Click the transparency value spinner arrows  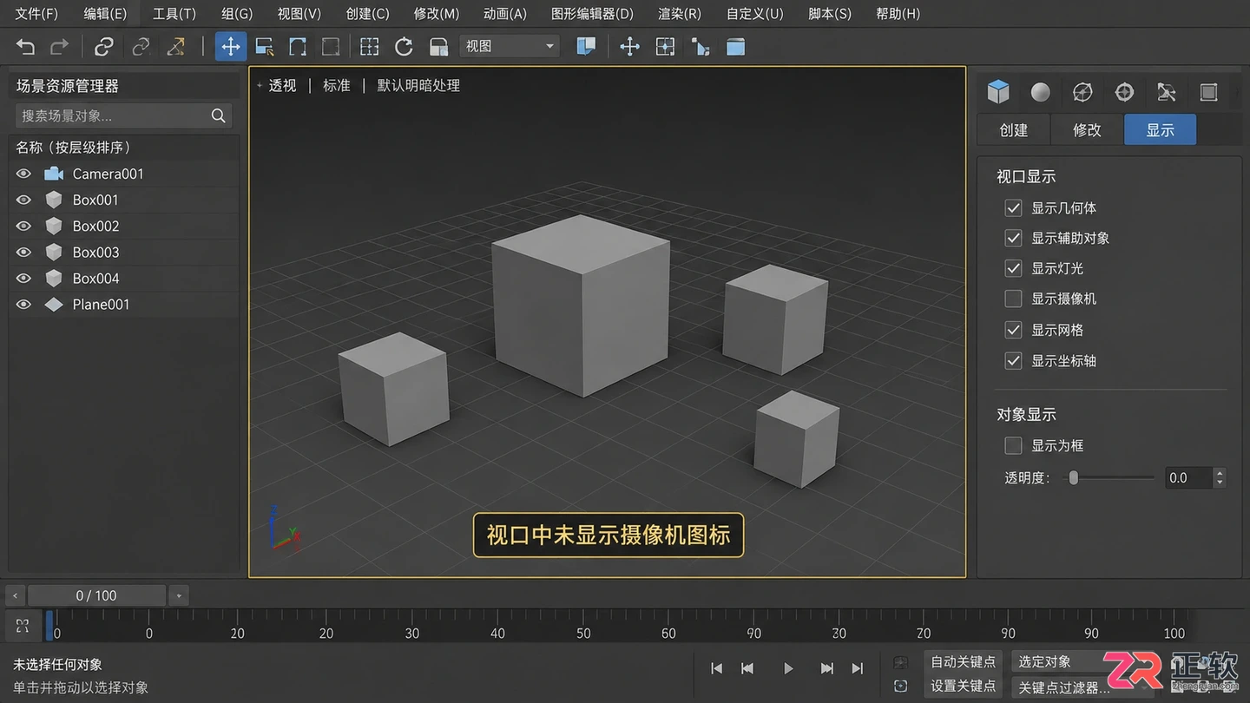[x=1220, y=477]
